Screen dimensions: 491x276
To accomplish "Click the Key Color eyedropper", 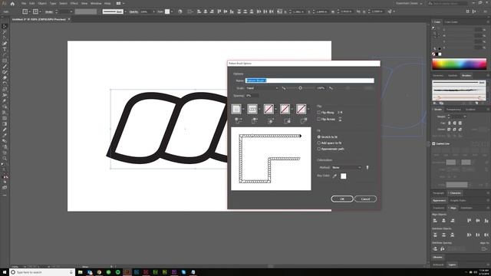I will tap(334, 176).
